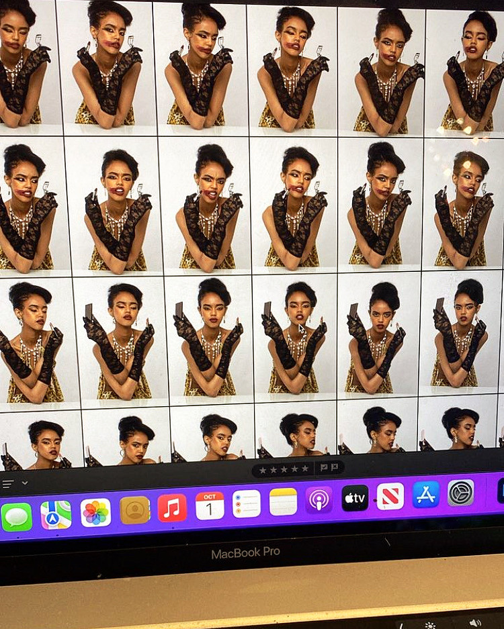Launch the Notes app
The width and height of the screenshot is (504, 629).
click(x=283, y=501)
